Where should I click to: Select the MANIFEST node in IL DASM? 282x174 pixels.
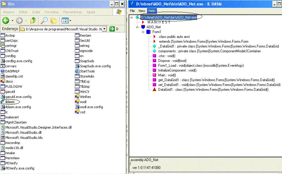[x=159, y=22]
